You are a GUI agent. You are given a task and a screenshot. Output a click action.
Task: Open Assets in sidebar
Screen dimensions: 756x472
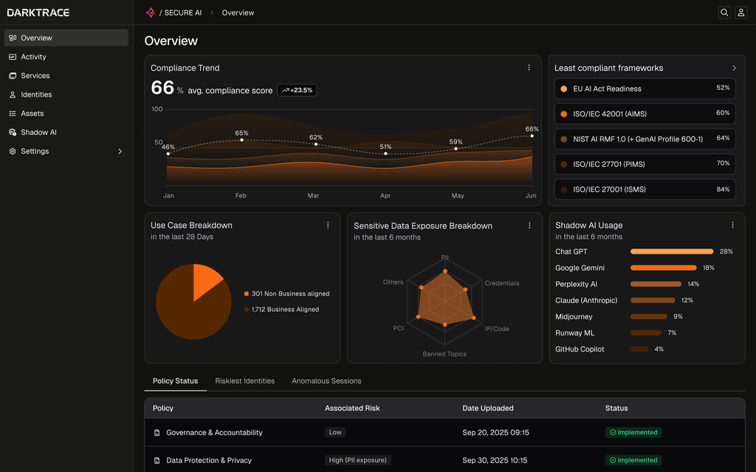pyautogui.click(x=66, y=113)
